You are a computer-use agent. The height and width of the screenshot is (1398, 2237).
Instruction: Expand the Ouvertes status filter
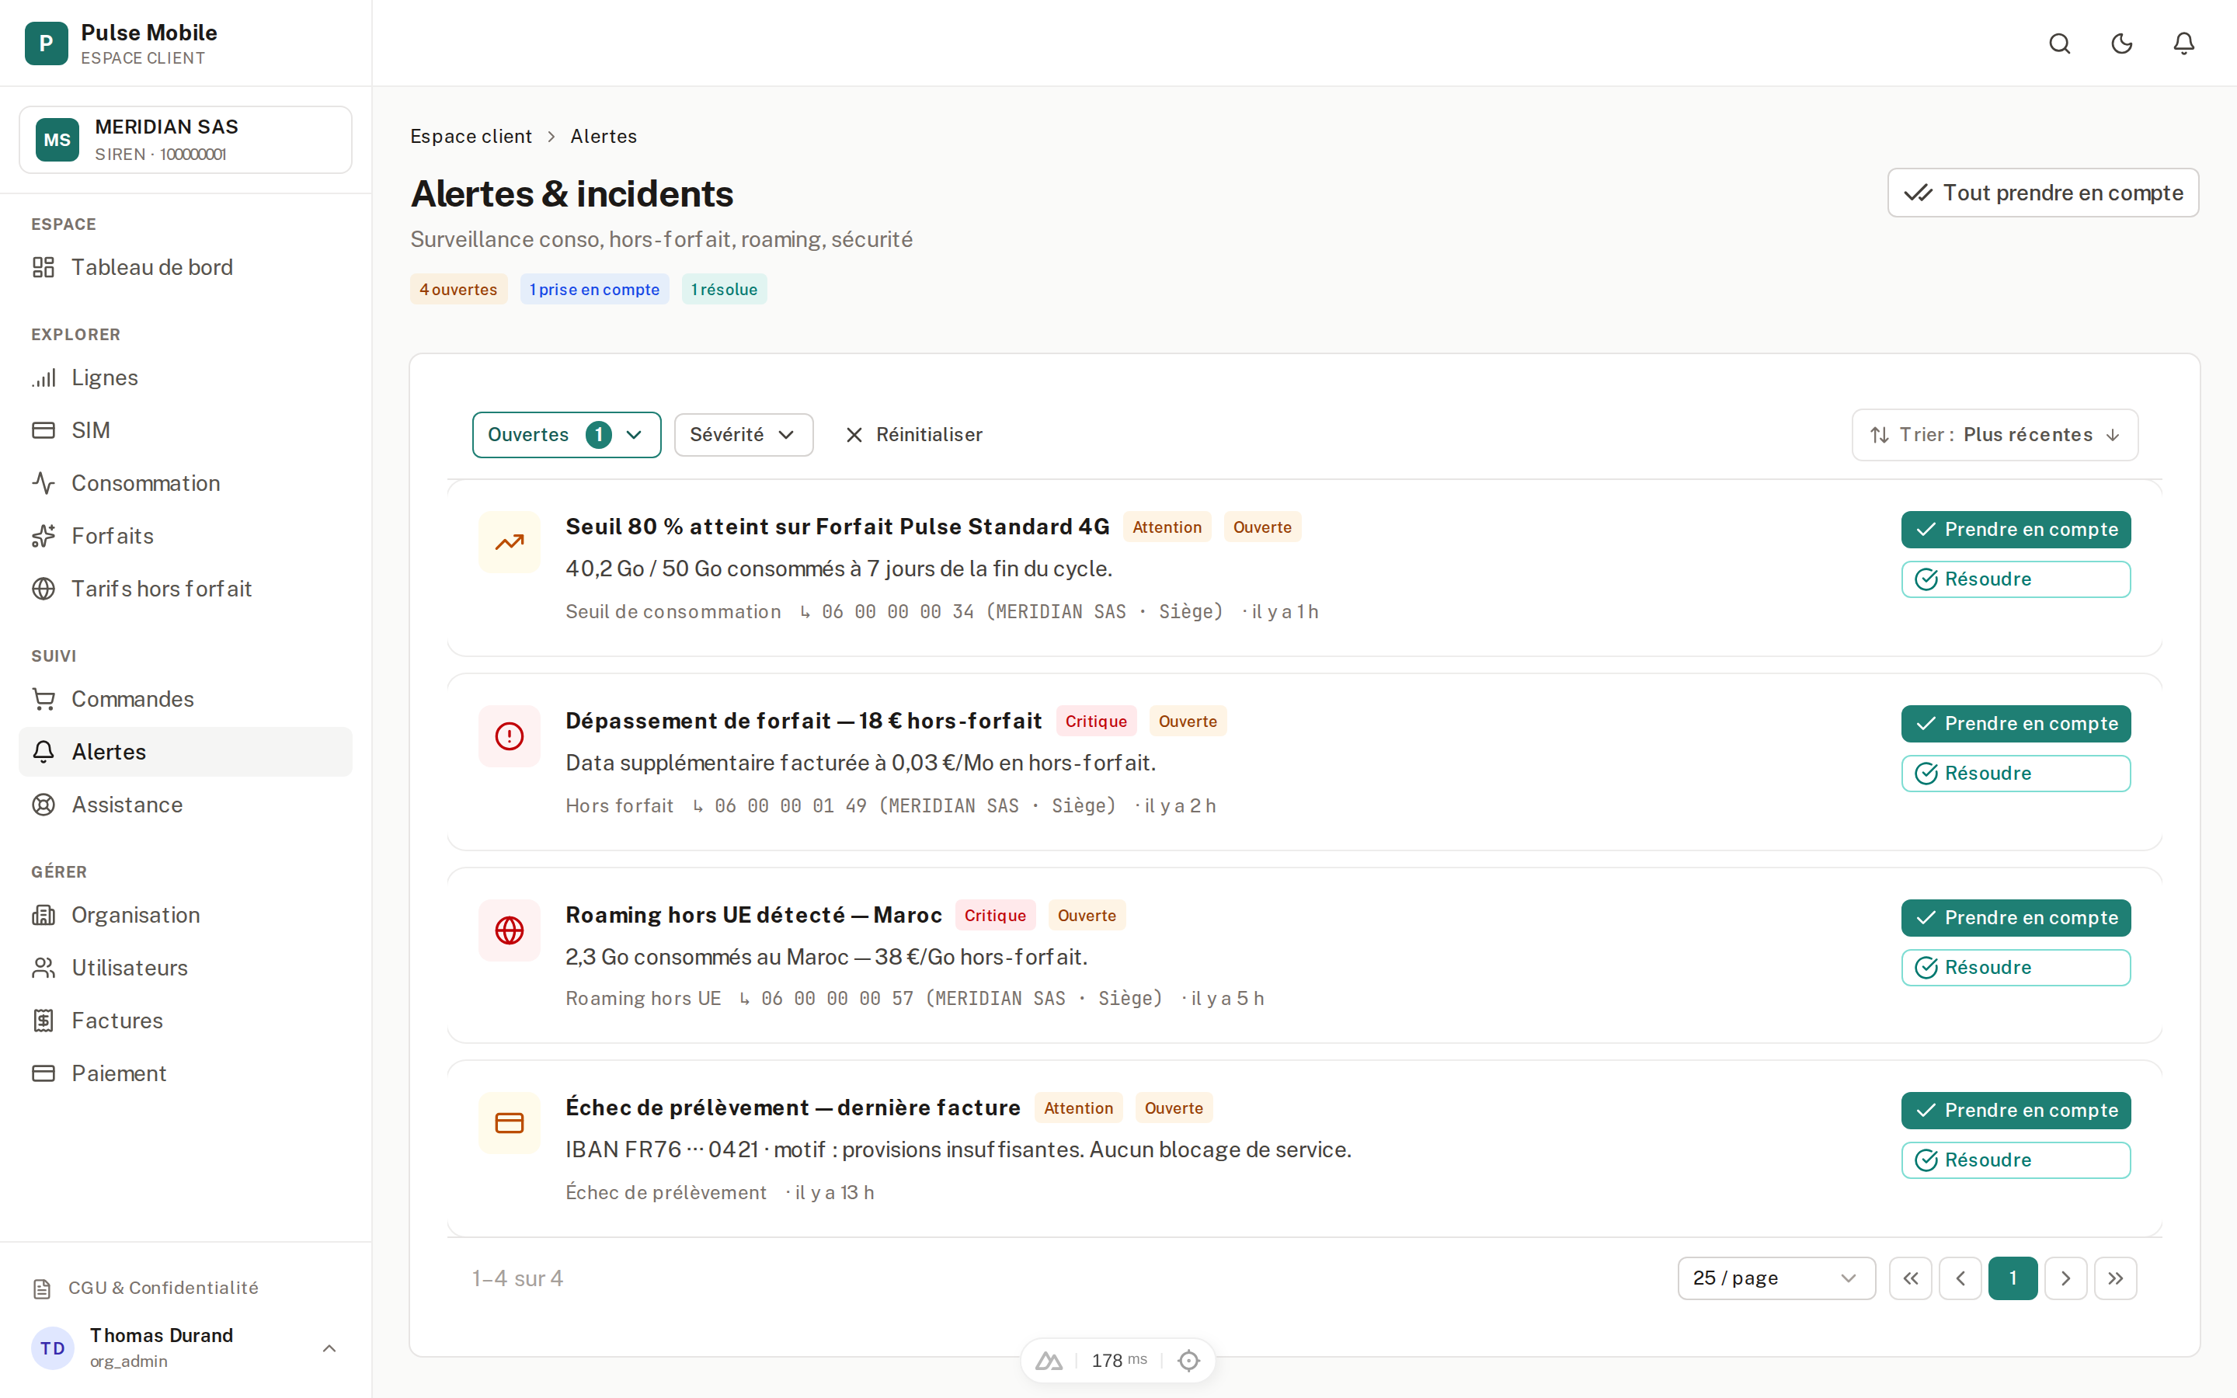[567, 435]
